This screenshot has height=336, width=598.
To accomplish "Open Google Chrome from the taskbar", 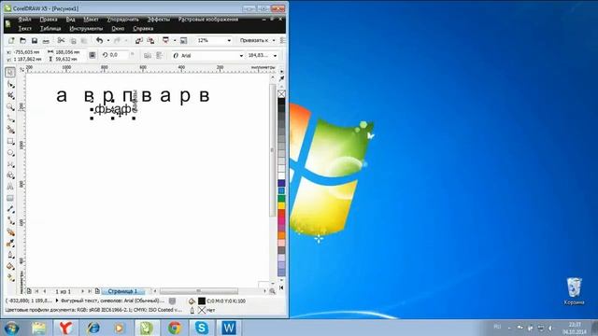I will [x=175, y=328].
